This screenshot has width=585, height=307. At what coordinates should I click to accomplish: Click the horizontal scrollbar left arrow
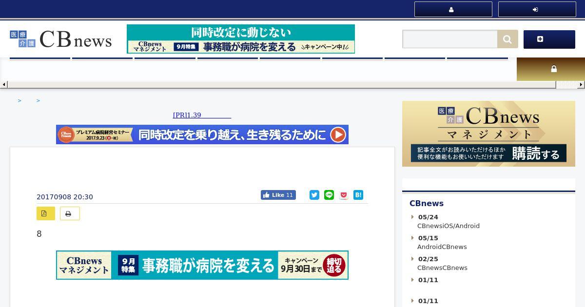pyautogui.click(x=3, y=85)
